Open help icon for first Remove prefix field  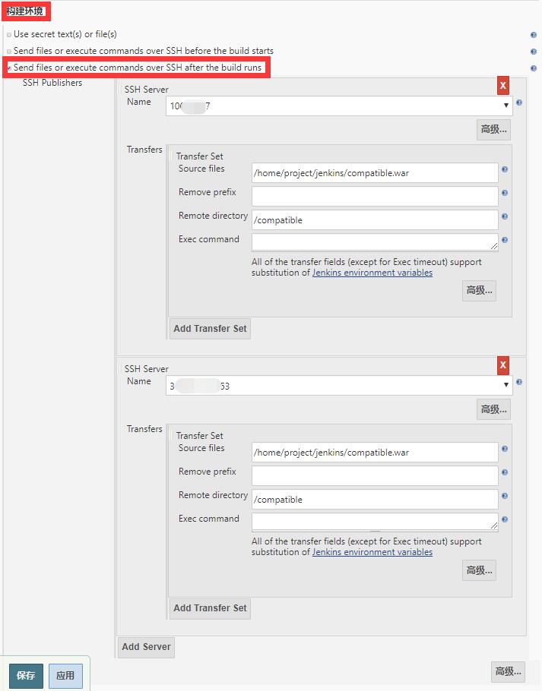[505, 193]
